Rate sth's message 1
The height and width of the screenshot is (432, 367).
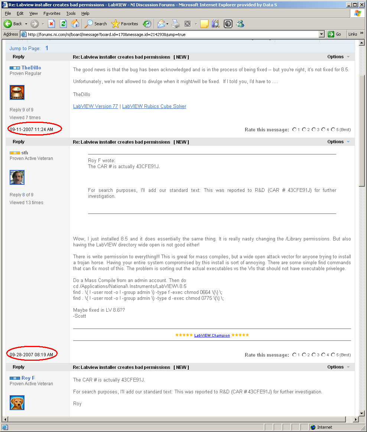pyautogui.click(x=295, y=355)
